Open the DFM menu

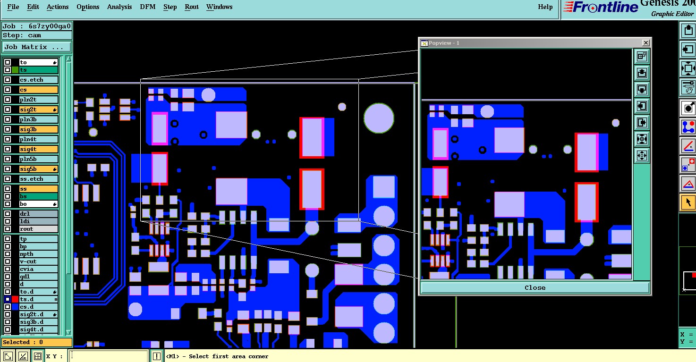coord(148,7)
